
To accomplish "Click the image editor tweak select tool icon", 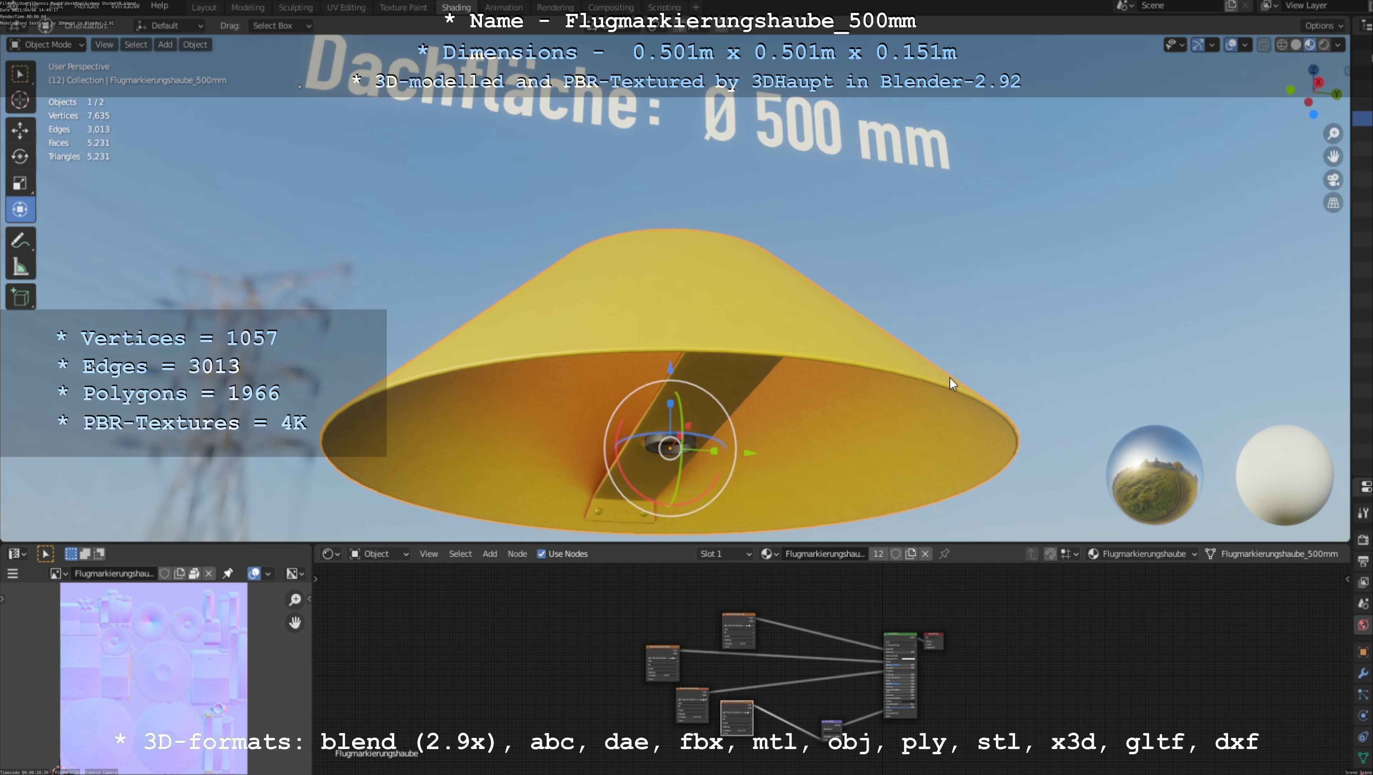I will (x=45, y=554).
